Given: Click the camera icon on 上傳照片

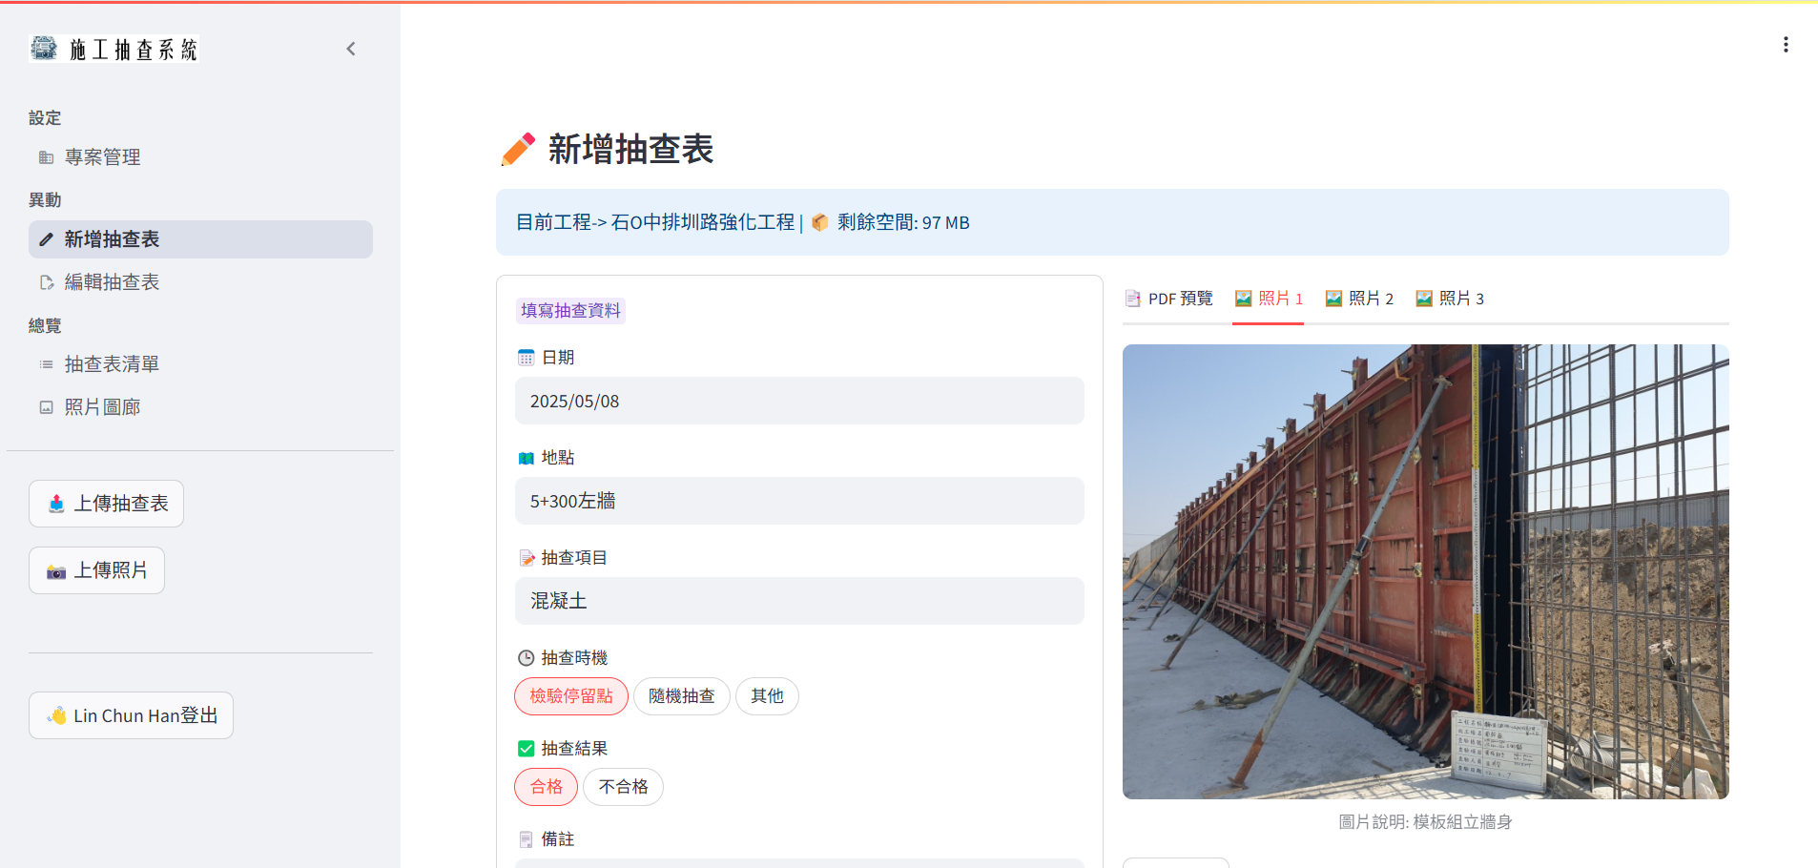Looking at the screenshot, I should pos(56,571).
